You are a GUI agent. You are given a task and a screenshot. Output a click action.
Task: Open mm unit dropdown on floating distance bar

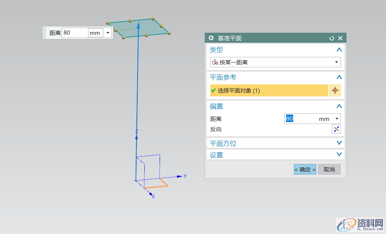point(107,33)
